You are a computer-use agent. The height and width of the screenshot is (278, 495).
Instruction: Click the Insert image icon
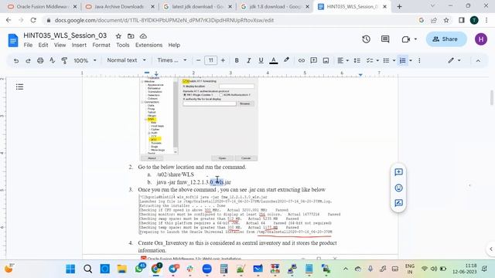click(326, 60)
